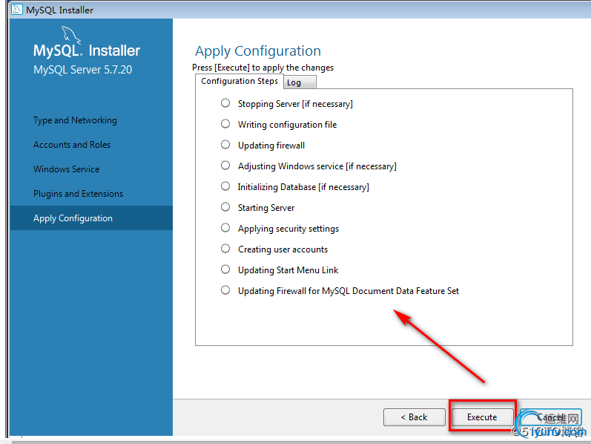
Task: Open the Log tab
Action: (300, 82)
